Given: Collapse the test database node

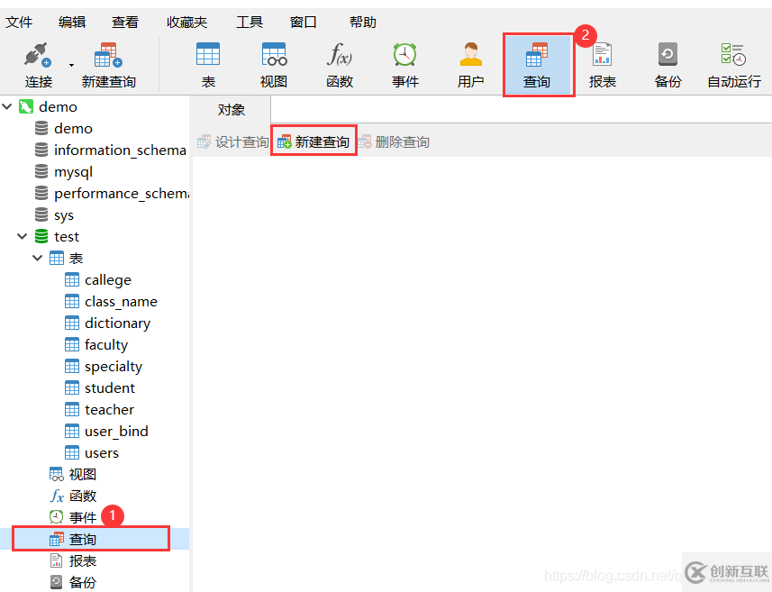Looking at the screenshot, I should coord(23,236).
